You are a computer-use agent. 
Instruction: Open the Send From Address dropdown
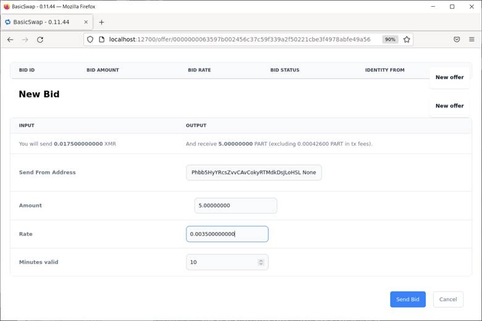click(254, 172)
